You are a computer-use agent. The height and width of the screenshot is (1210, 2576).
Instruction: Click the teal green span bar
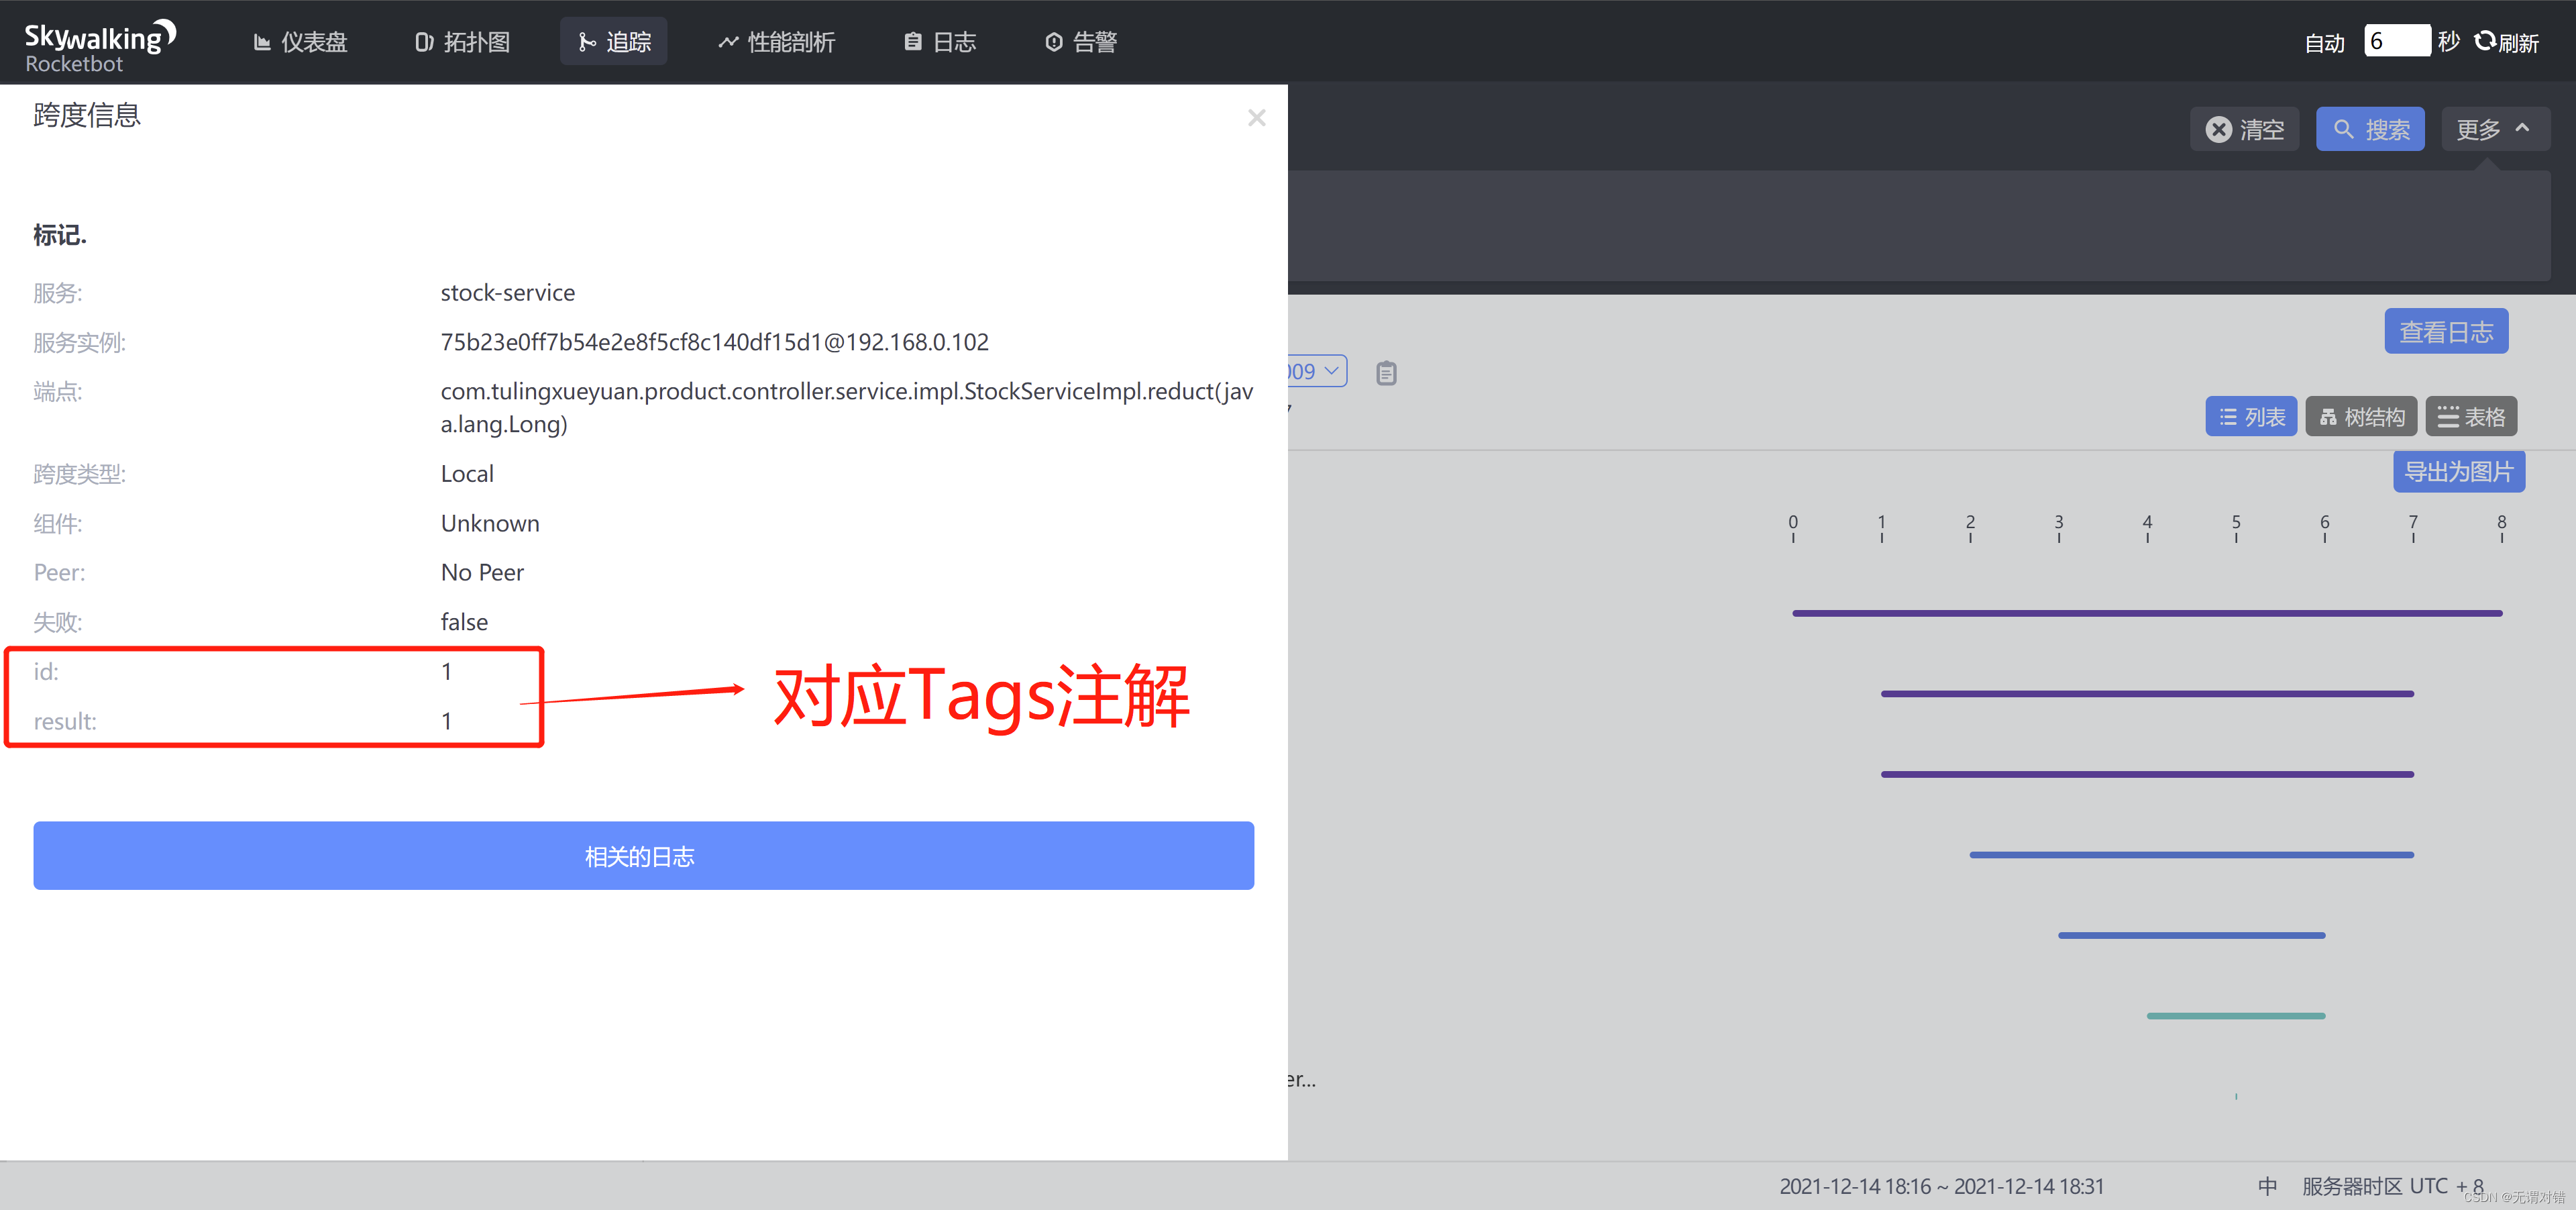click(2235, 1016)
